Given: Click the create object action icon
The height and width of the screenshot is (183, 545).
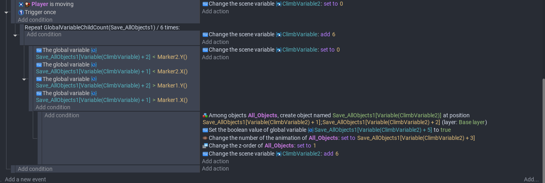Looking at the screenshot, I should (205, 116).
